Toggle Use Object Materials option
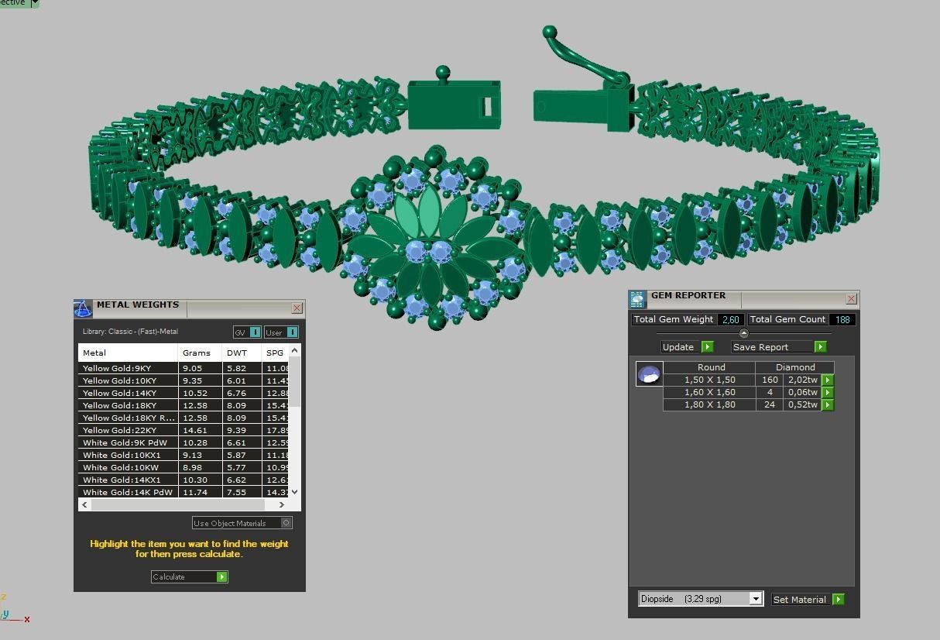 click(286, 523)
